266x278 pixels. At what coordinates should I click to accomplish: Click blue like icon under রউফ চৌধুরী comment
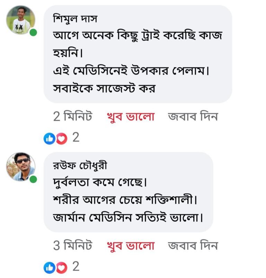(48, 268)
